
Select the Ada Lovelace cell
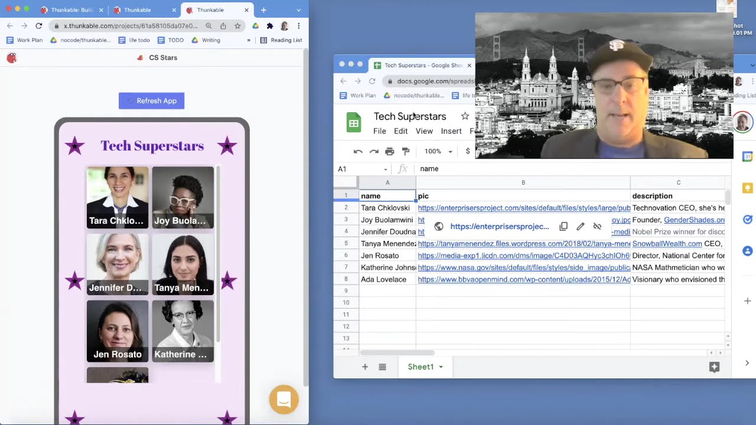pyautogui.click(x=387, y=280)
